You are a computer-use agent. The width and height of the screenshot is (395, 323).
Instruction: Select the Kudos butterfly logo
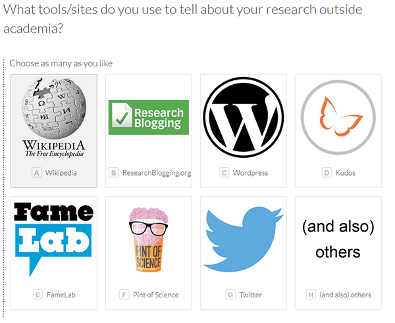click(338, 117)
